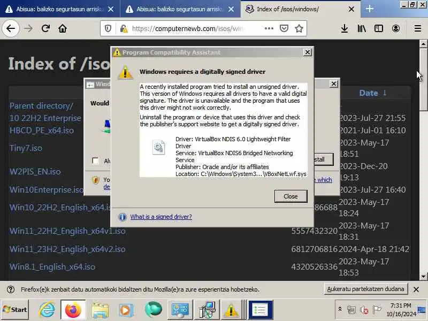Open the Parent directory link
This screenshot has height=321, width=428.
point(41,105)
